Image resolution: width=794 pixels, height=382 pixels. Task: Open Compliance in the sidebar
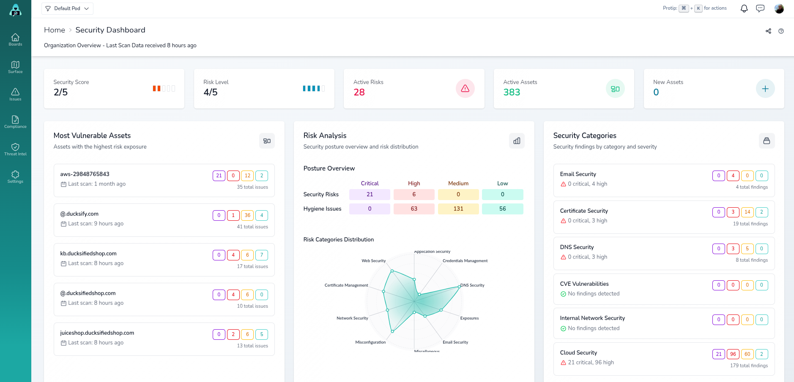coord(15,122)
